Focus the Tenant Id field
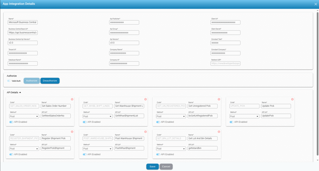This screenshot has width=319, height=171. 22,53
